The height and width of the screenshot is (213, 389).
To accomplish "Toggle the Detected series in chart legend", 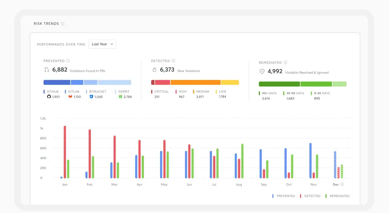I will pos(310,196).
